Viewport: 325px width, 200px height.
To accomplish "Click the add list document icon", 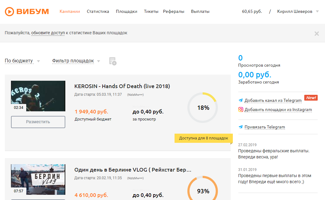I will click(113, 61).
